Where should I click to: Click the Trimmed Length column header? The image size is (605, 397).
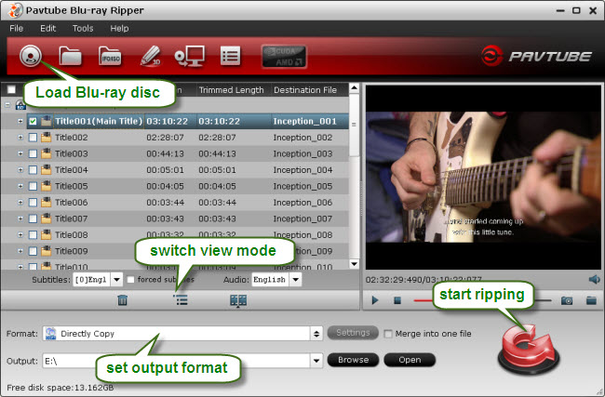(x=234, y=90)
